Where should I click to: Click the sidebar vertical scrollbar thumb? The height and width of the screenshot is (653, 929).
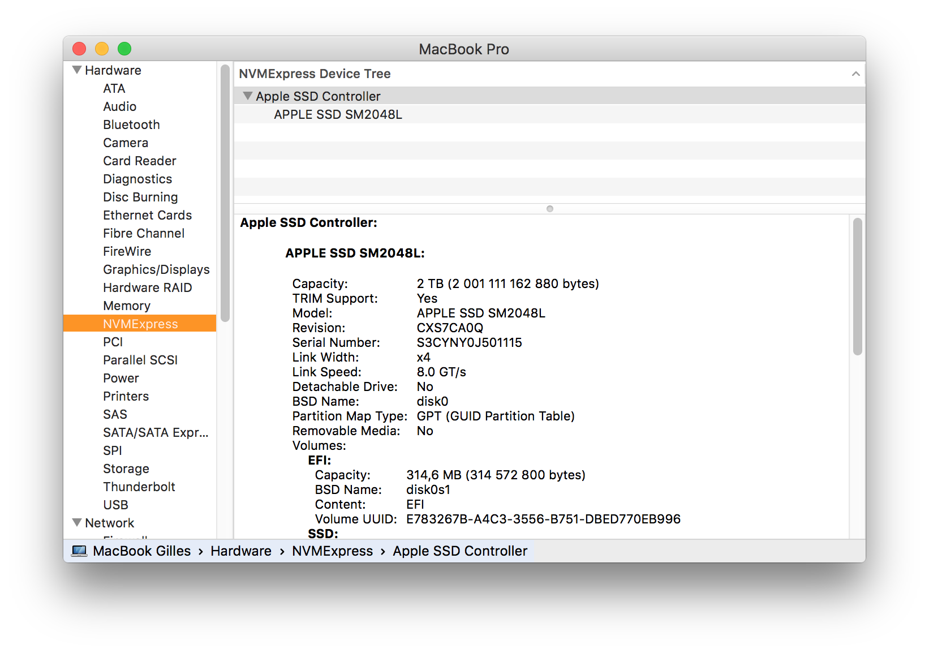[225, 193]
